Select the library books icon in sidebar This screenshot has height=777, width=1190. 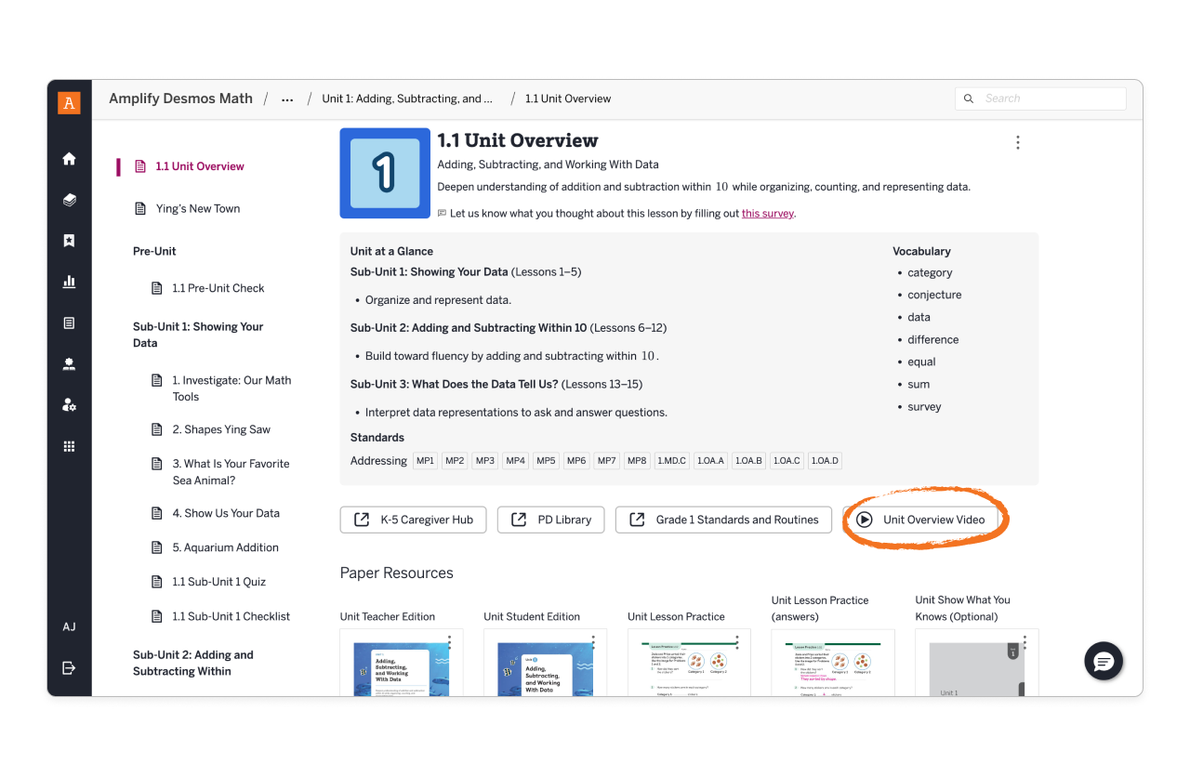pyautogui.click(x=69, y=200)
